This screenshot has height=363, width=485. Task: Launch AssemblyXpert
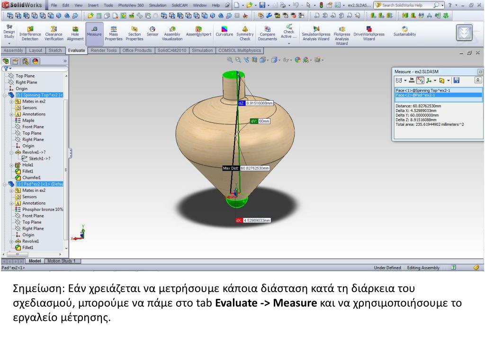point(198,32)
